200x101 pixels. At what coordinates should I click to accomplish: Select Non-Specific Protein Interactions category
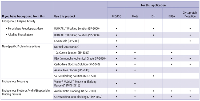21,46
